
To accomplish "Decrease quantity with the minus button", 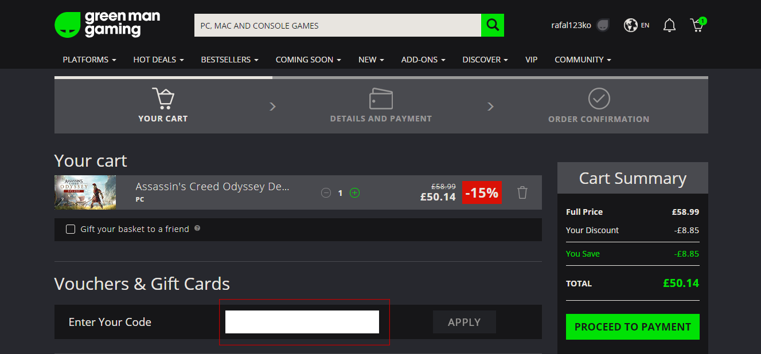I will 326,193.
